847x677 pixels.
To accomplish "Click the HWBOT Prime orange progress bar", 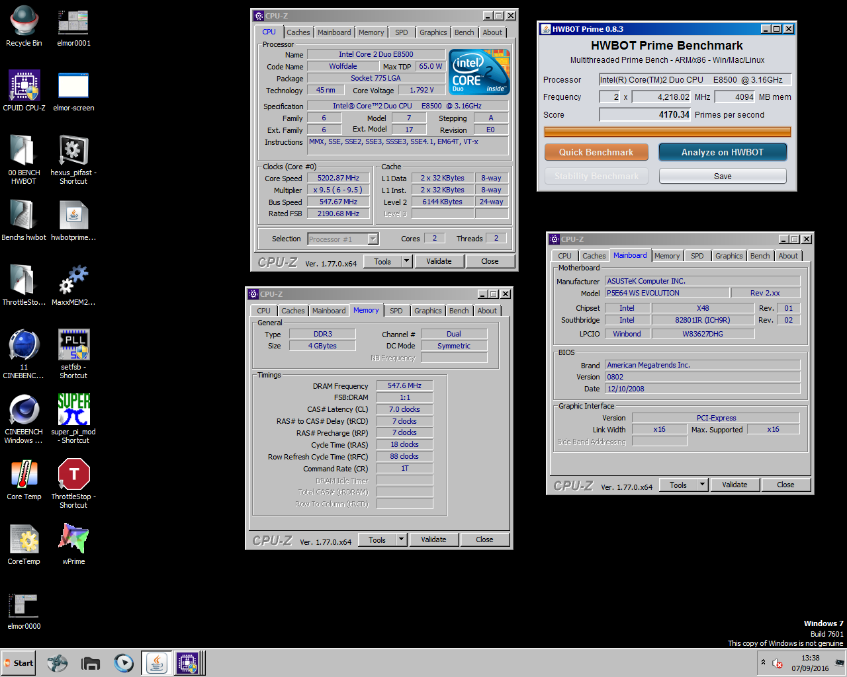I will coord(667,132).
